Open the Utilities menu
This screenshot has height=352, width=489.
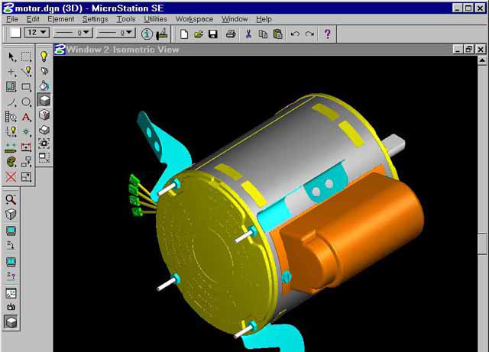(x=155, y=19)
